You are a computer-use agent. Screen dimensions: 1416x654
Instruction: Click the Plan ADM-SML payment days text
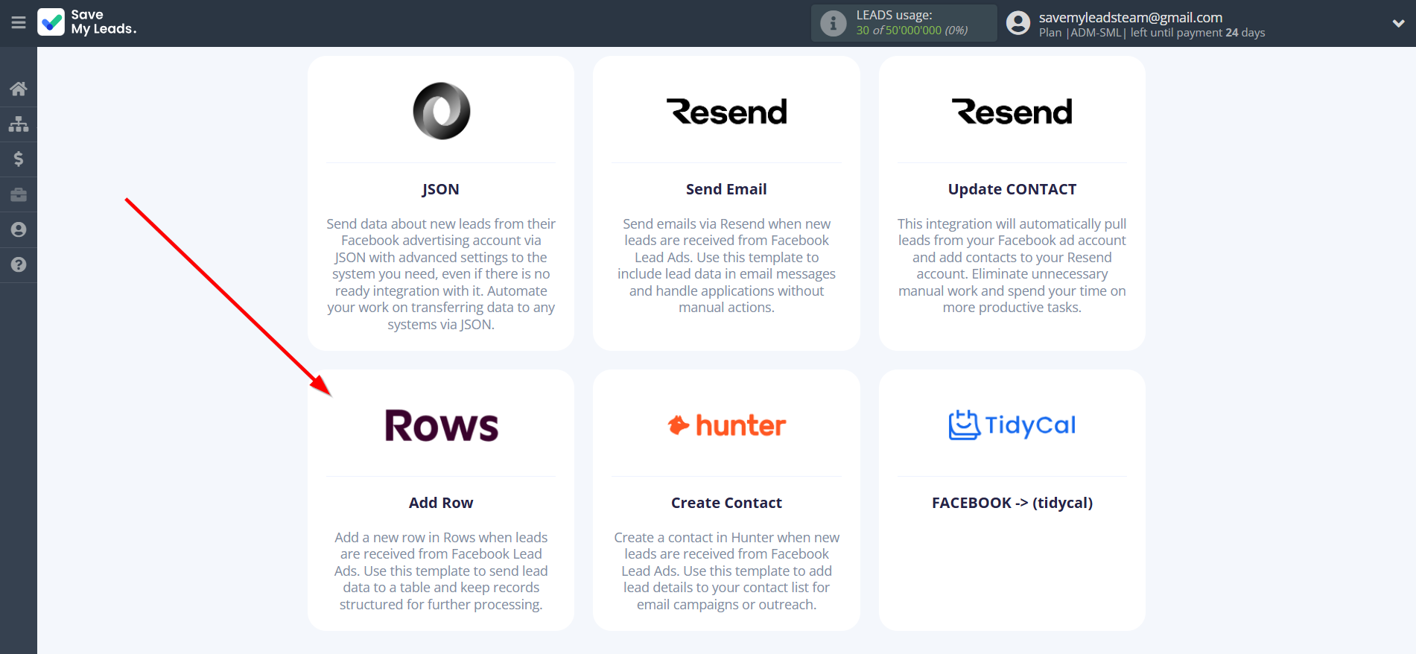(1152, 33)
